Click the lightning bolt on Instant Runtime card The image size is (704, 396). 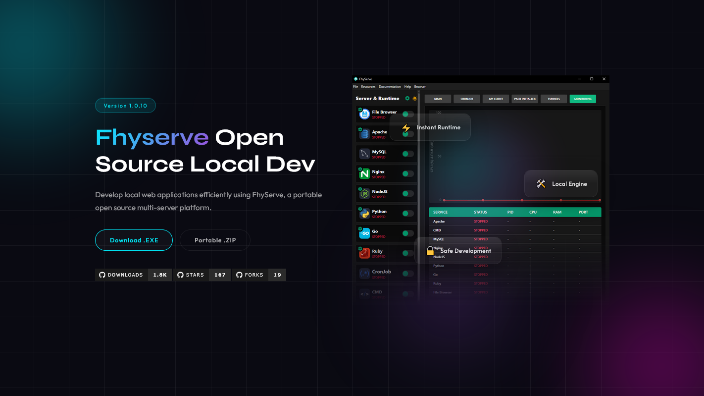coord(406,127)
